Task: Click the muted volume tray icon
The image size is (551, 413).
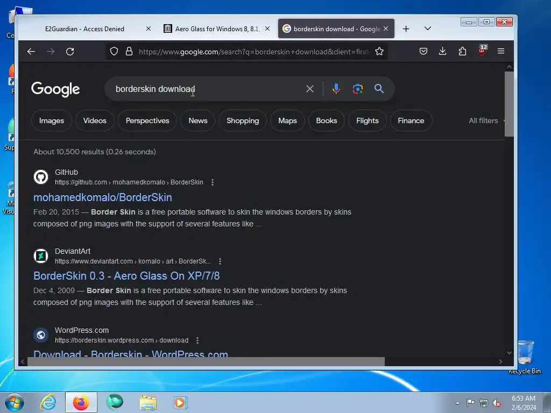Action: coord(497,403)
